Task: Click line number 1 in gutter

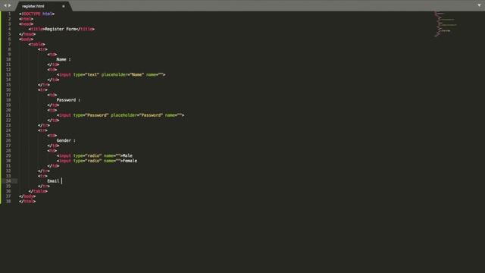Action: pos(10,14)
